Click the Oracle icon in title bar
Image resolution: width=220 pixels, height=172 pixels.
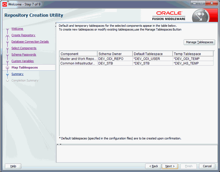(5, 4)
